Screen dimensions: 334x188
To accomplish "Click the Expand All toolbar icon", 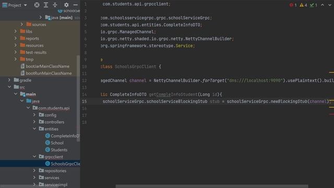I will [46, 5].
